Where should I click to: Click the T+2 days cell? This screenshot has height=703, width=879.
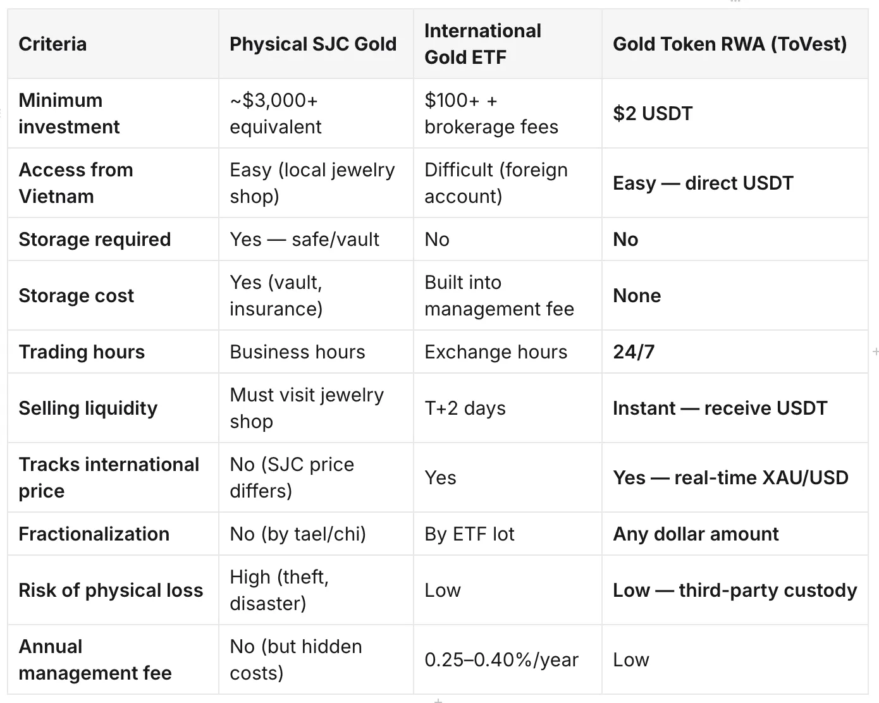click(508, 408)
